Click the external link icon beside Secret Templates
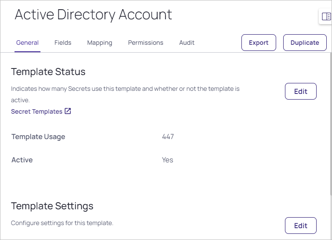The height and width of the screenshot is (240, 332). pos(68,111)
